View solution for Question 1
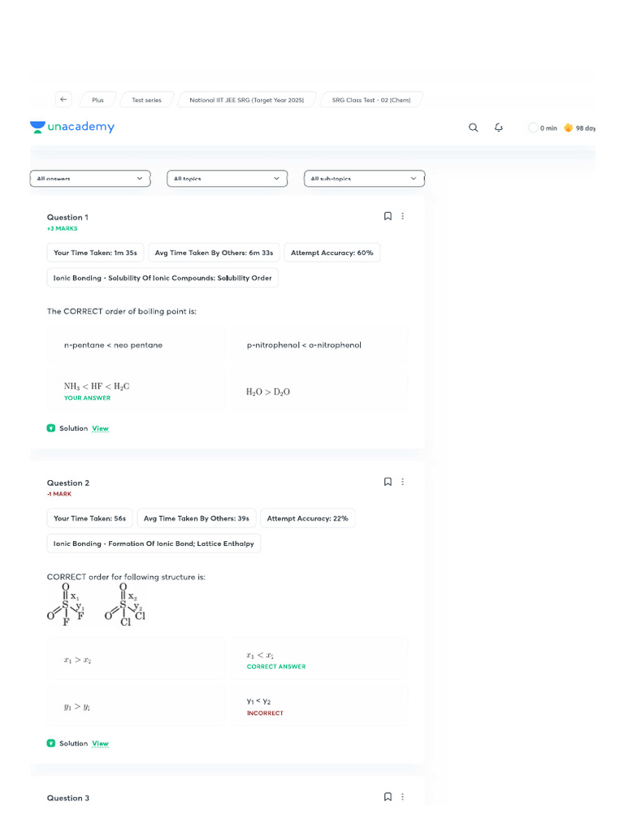This screenshot has width=624, height=832. click(100, 428)
